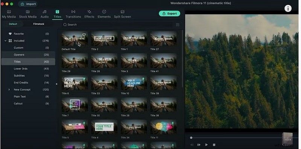Select the Callout category
301x149 pixels.
tap(28, 103)
